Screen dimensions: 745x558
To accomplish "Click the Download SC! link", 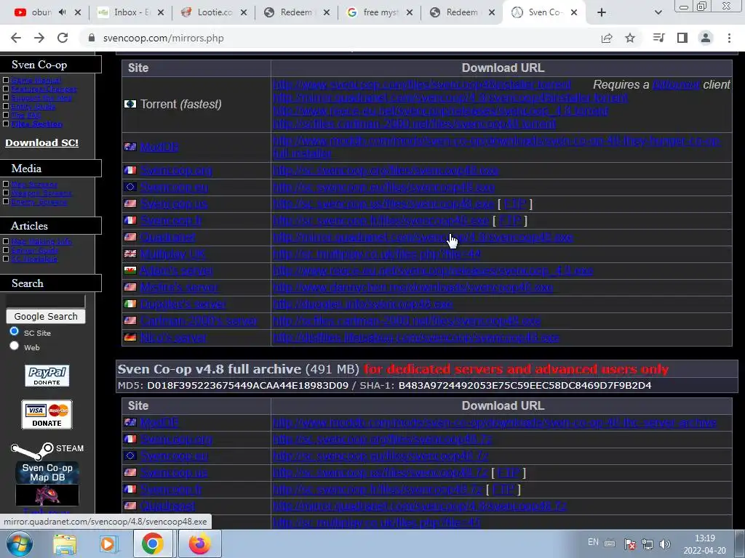I will click(x=41, y=142).
